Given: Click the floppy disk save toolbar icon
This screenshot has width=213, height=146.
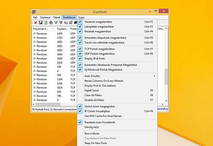Looking at the screenshot, I should (x=40, y=23).
